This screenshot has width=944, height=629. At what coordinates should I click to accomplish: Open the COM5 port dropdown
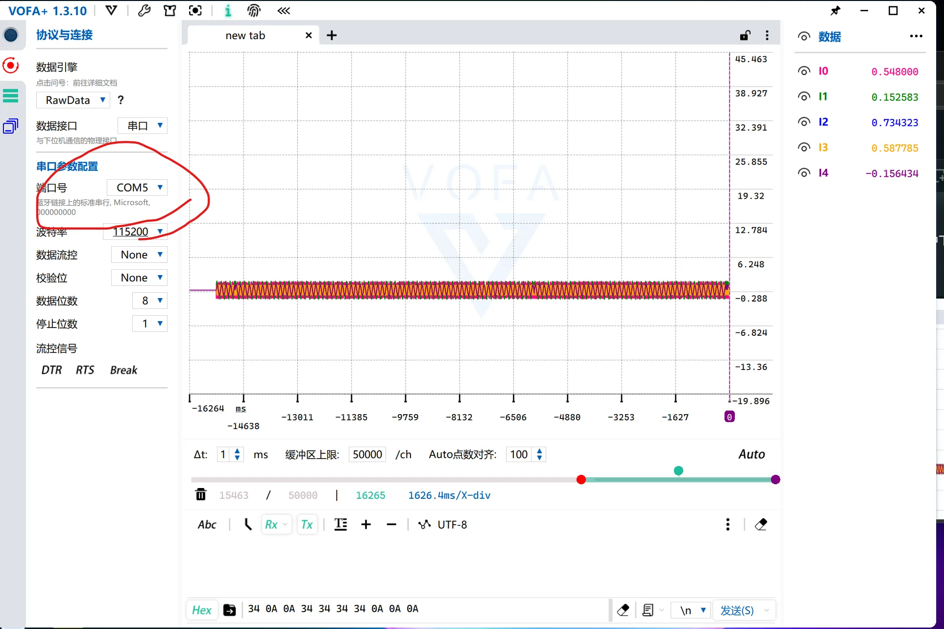137,187
